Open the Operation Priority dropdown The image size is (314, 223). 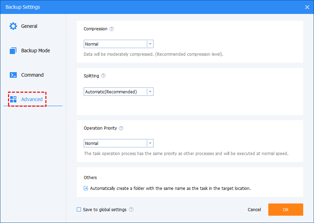[119, 143]
